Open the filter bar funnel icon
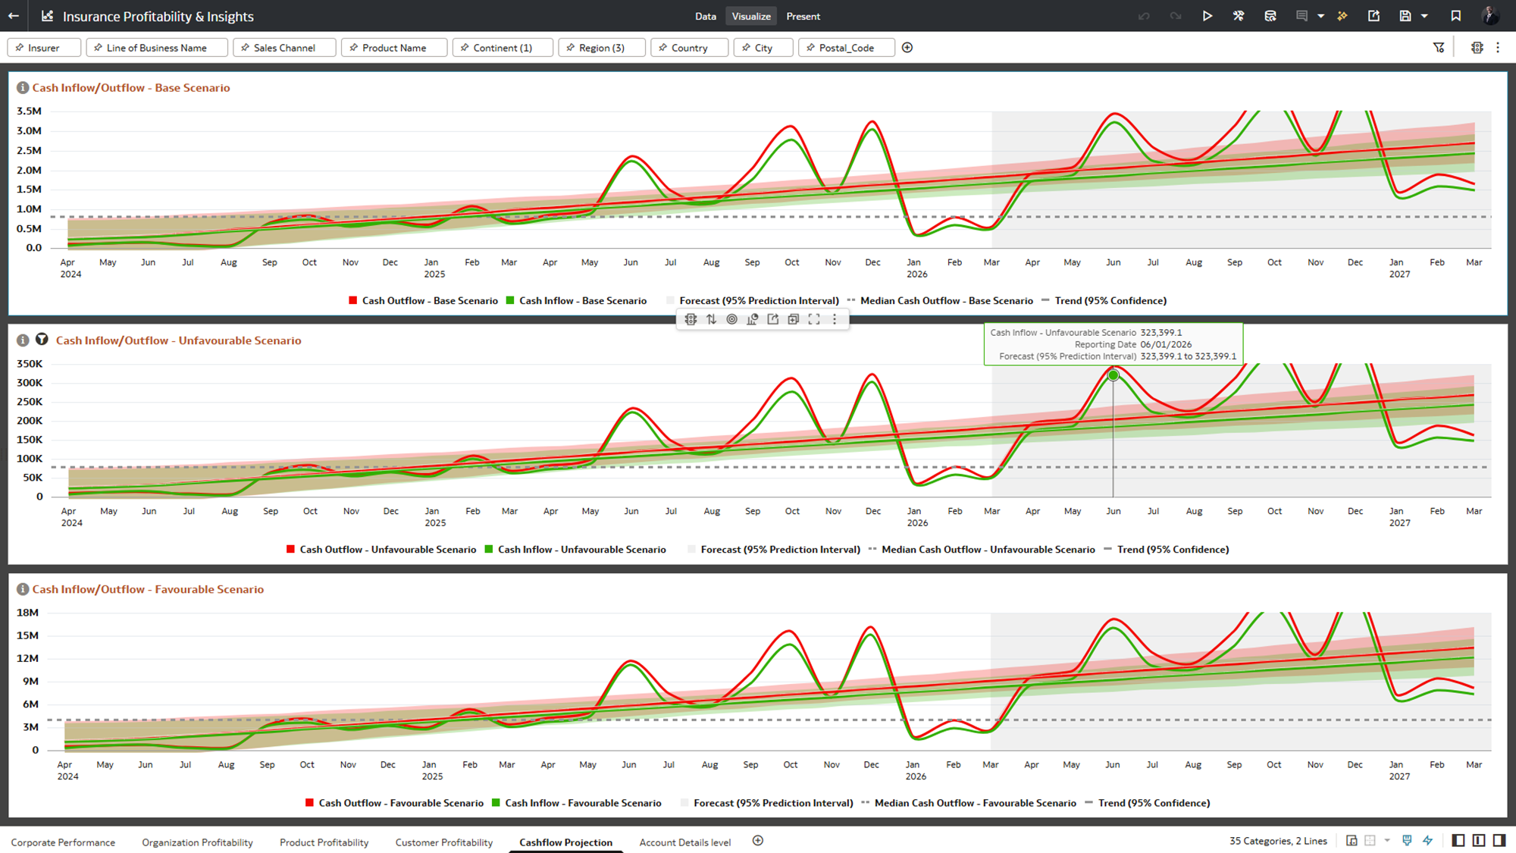 click(1439, 48)
